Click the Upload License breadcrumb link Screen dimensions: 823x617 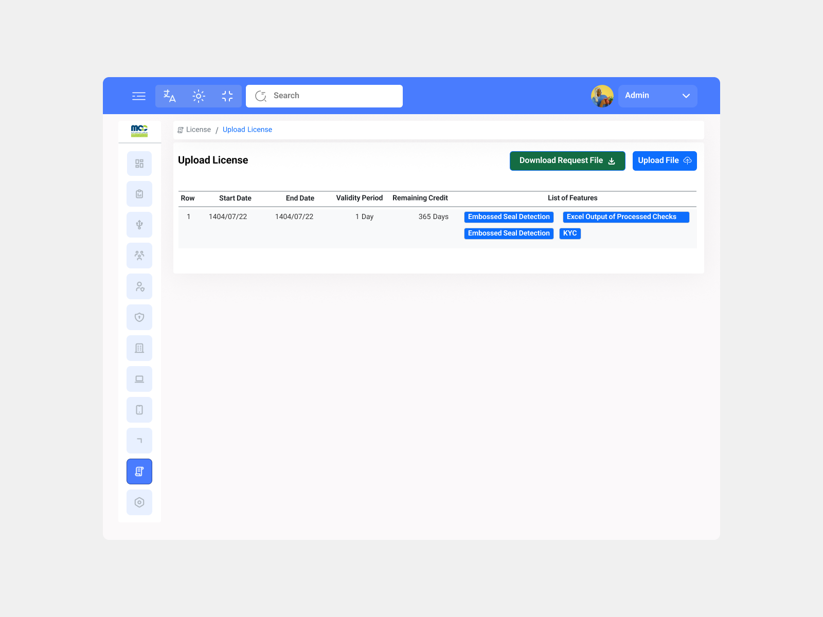(247, 130)
